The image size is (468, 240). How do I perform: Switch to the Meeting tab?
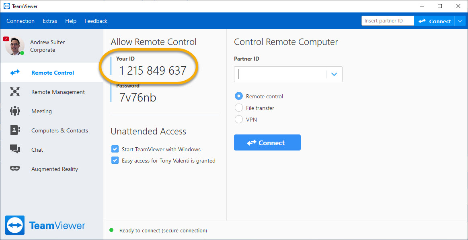[51, 111]
